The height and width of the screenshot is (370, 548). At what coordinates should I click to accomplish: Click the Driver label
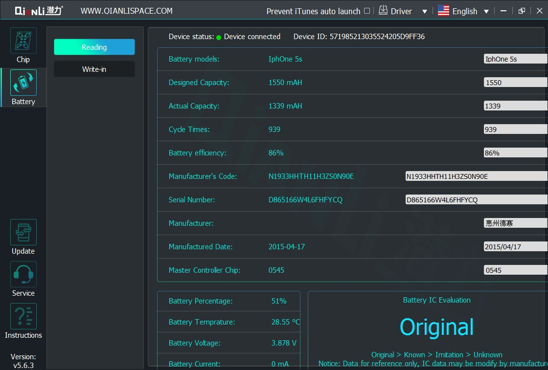pyautogui.click(x=401, y=11)
